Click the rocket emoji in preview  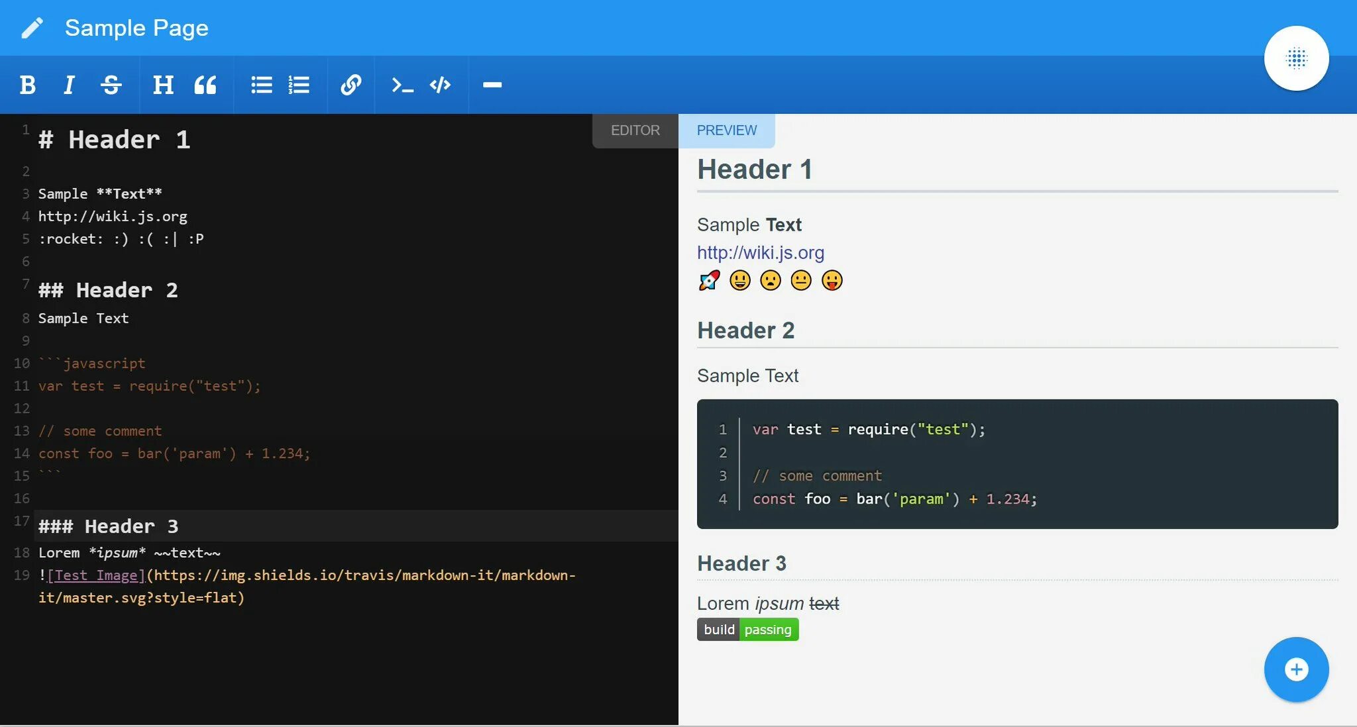[x=709, y=280]
